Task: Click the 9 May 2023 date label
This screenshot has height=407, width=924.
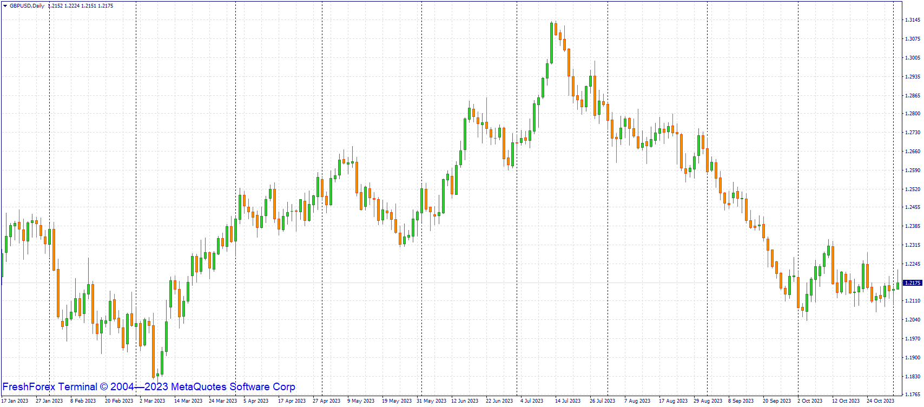Action: pyautogui.click(x=361, y=401)
